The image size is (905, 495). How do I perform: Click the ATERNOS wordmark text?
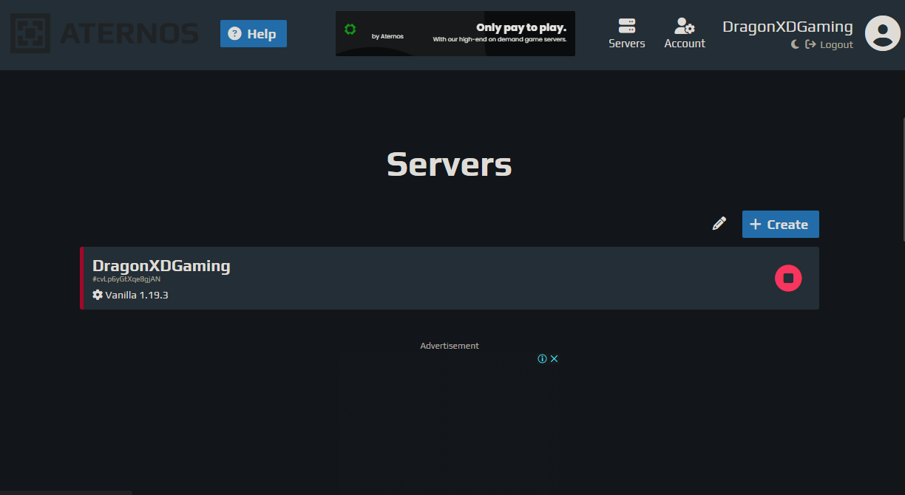coord(129,33)
